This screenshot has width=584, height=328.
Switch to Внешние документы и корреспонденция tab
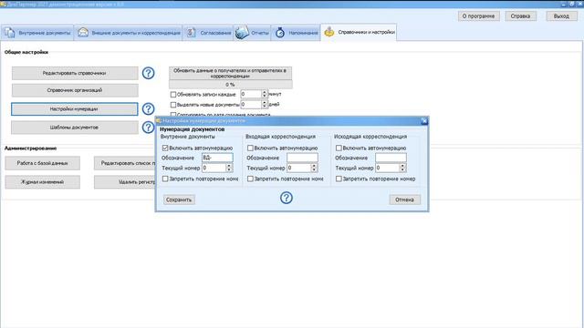(129, 33)
